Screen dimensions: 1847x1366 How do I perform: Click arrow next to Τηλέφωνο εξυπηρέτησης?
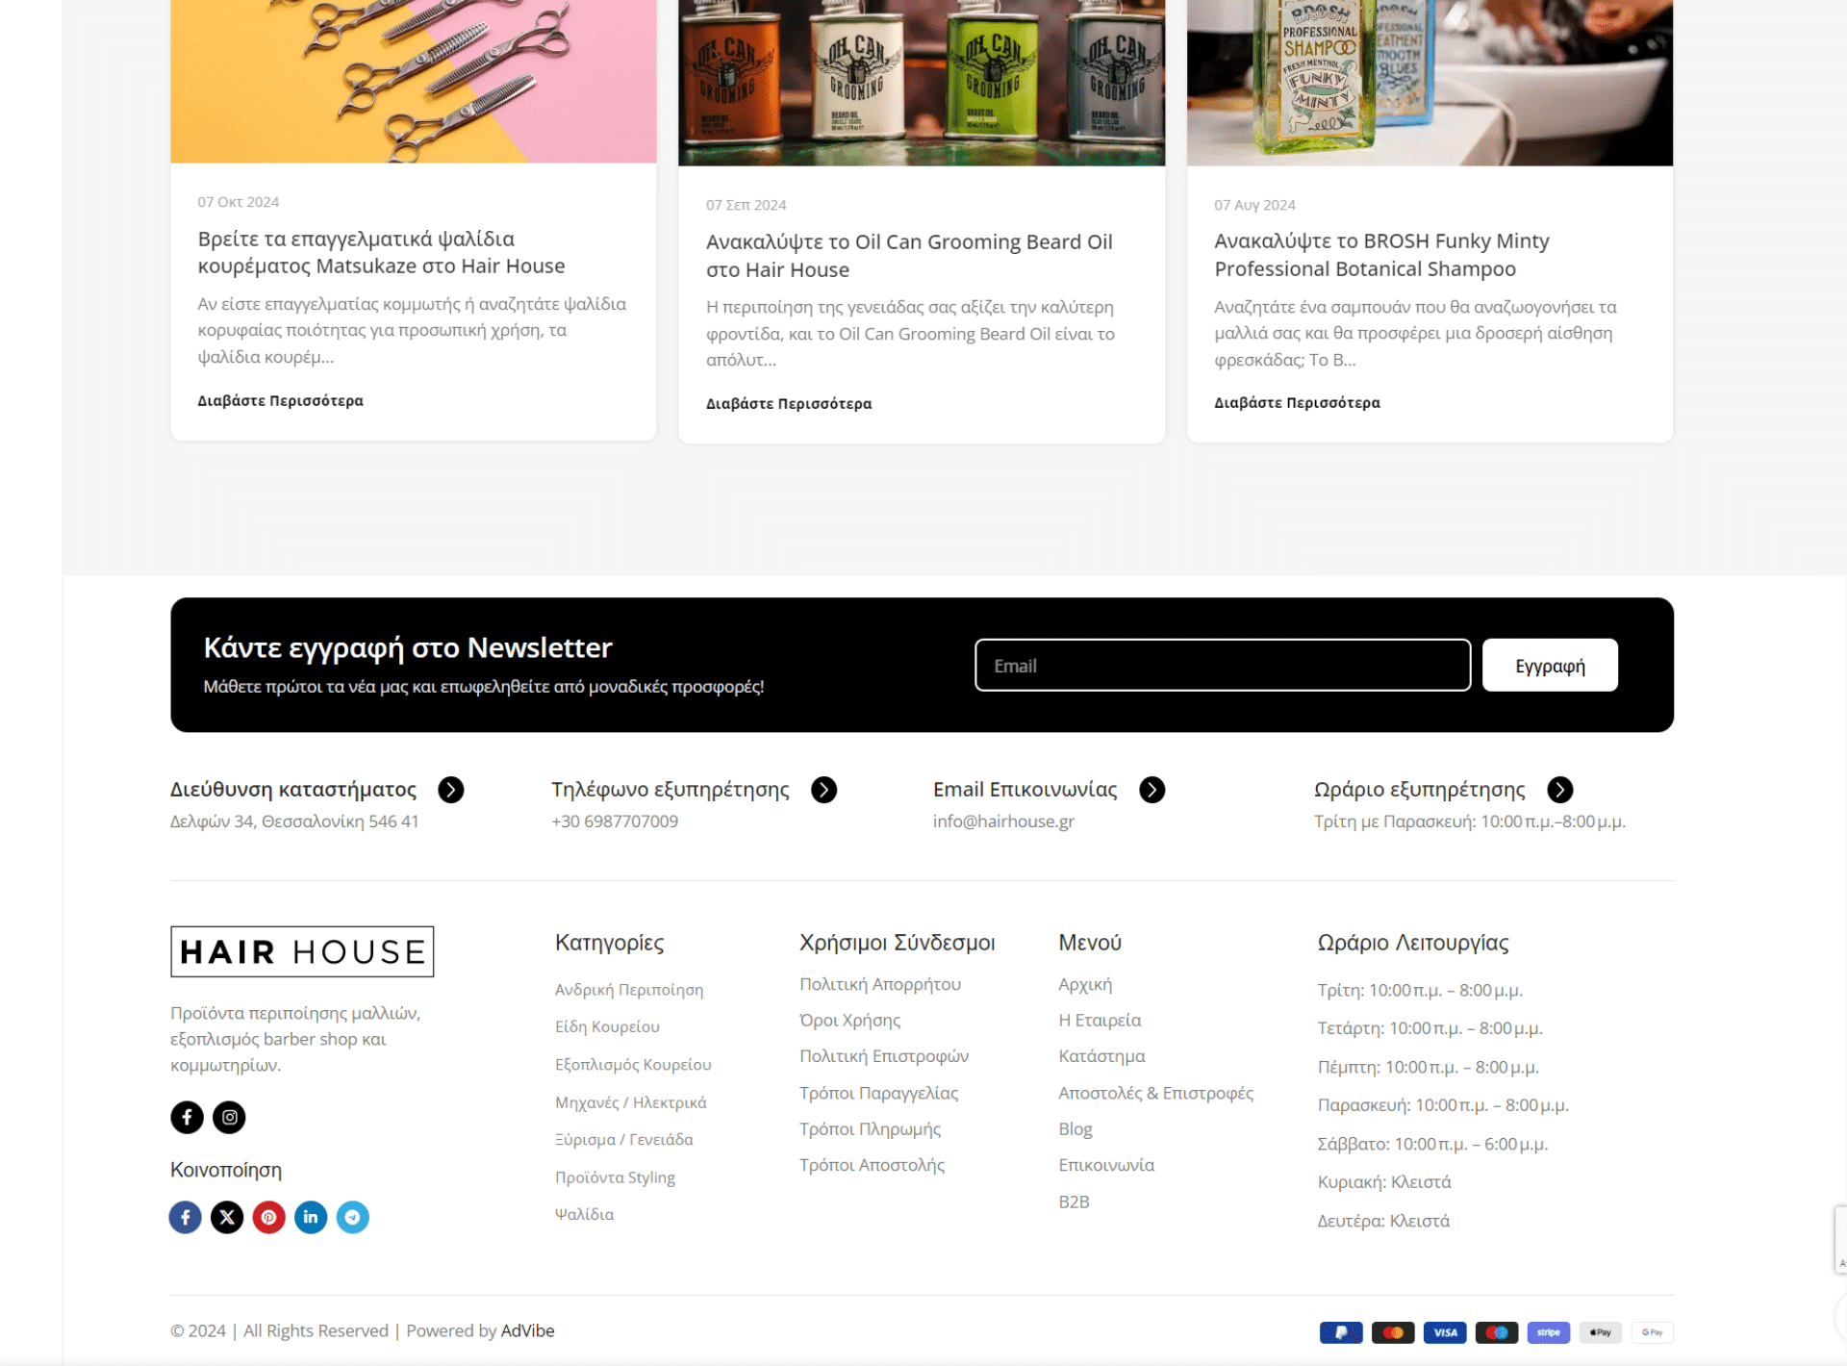point(823,790)
